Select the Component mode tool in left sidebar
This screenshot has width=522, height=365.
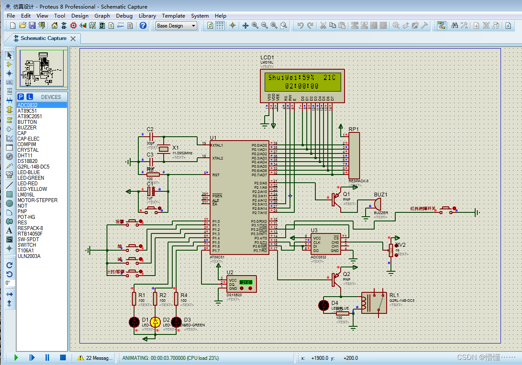pos(9,64)
